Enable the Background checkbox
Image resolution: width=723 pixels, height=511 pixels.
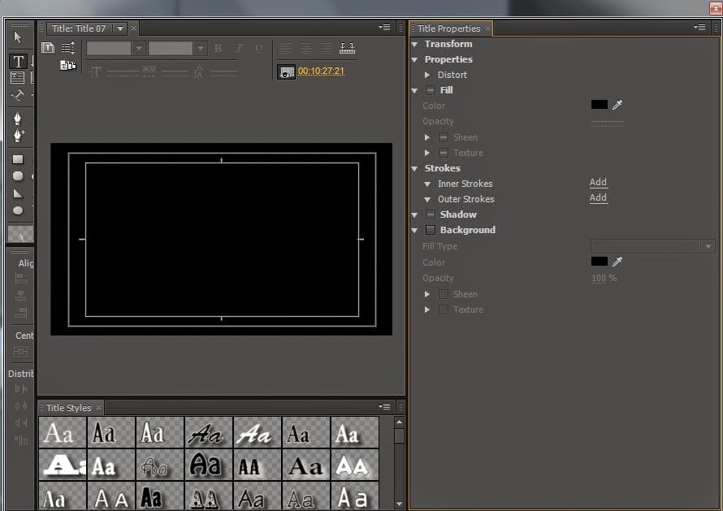(x=431, y=230)
